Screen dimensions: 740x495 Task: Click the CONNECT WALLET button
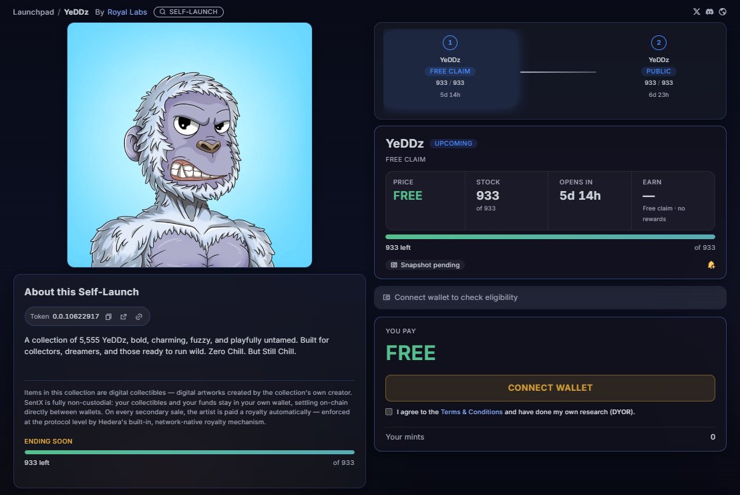(550, 388)
